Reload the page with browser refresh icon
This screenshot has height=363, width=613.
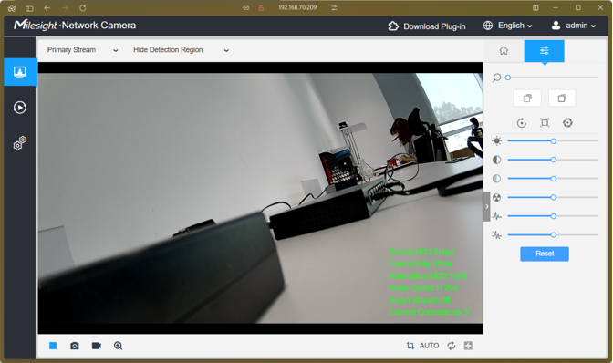click(82, 8)
